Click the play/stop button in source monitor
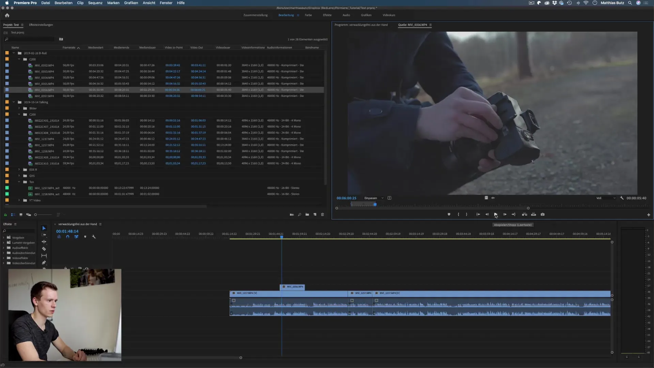 point(496,214)
